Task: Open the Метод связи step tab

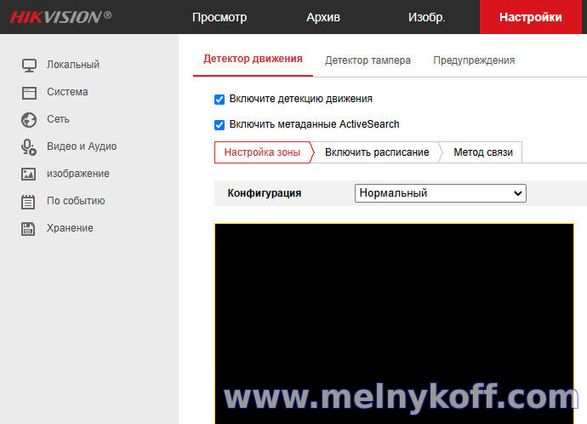Action: [x=483, y=152]
